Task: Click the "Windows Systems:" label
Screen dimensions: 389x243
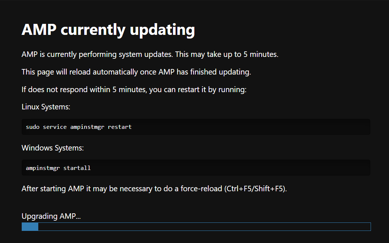Action: pos(53,148)
